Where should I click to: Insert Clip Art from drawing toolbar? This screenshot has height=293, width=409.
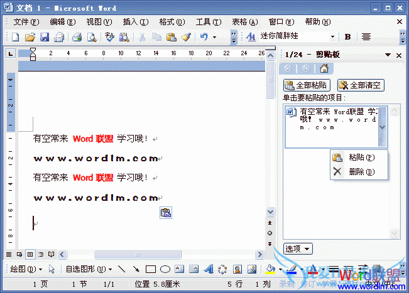tap(237, 269)
